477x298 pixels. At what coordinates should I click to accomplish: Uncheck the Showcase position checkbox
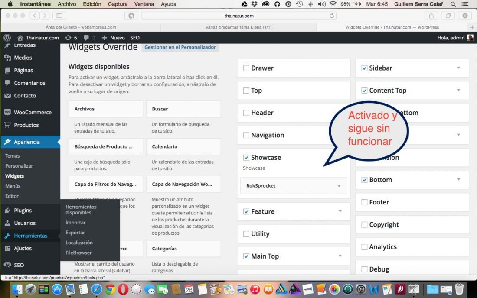click(246, 157)
